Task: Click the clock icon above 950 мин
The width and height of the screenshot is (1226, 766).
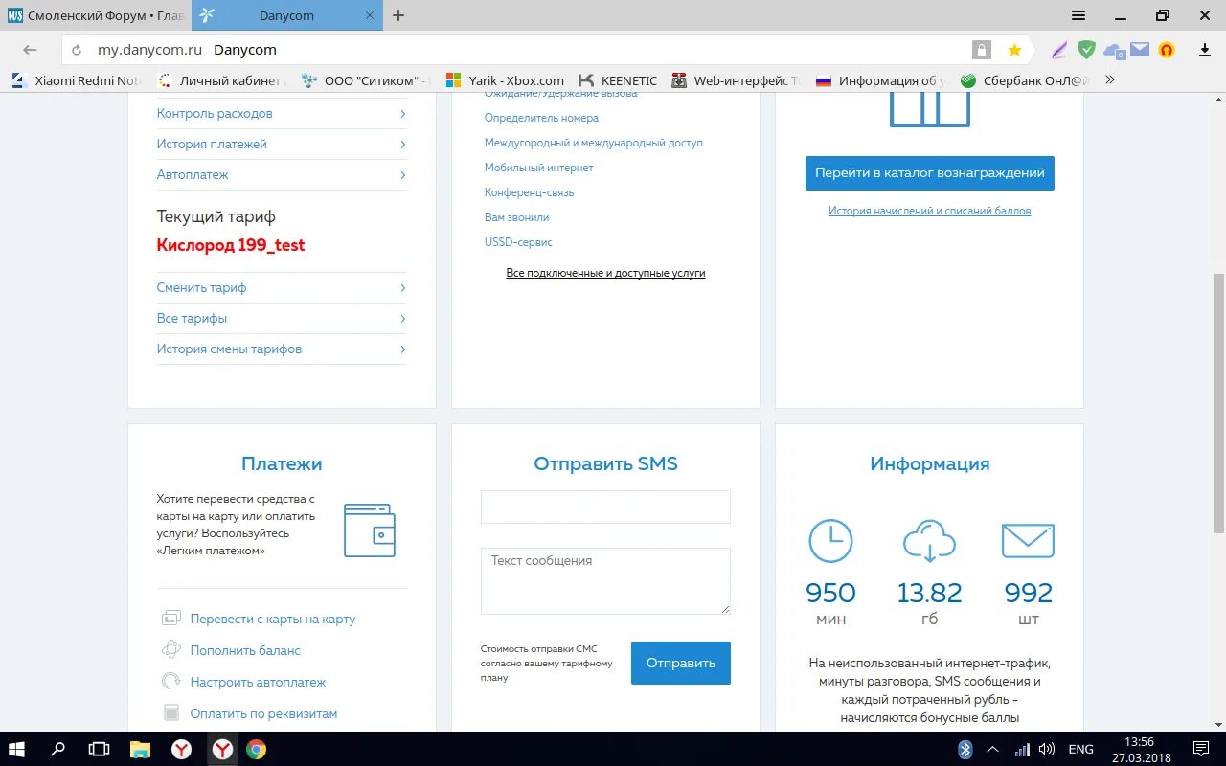Action: coord(830,541)
